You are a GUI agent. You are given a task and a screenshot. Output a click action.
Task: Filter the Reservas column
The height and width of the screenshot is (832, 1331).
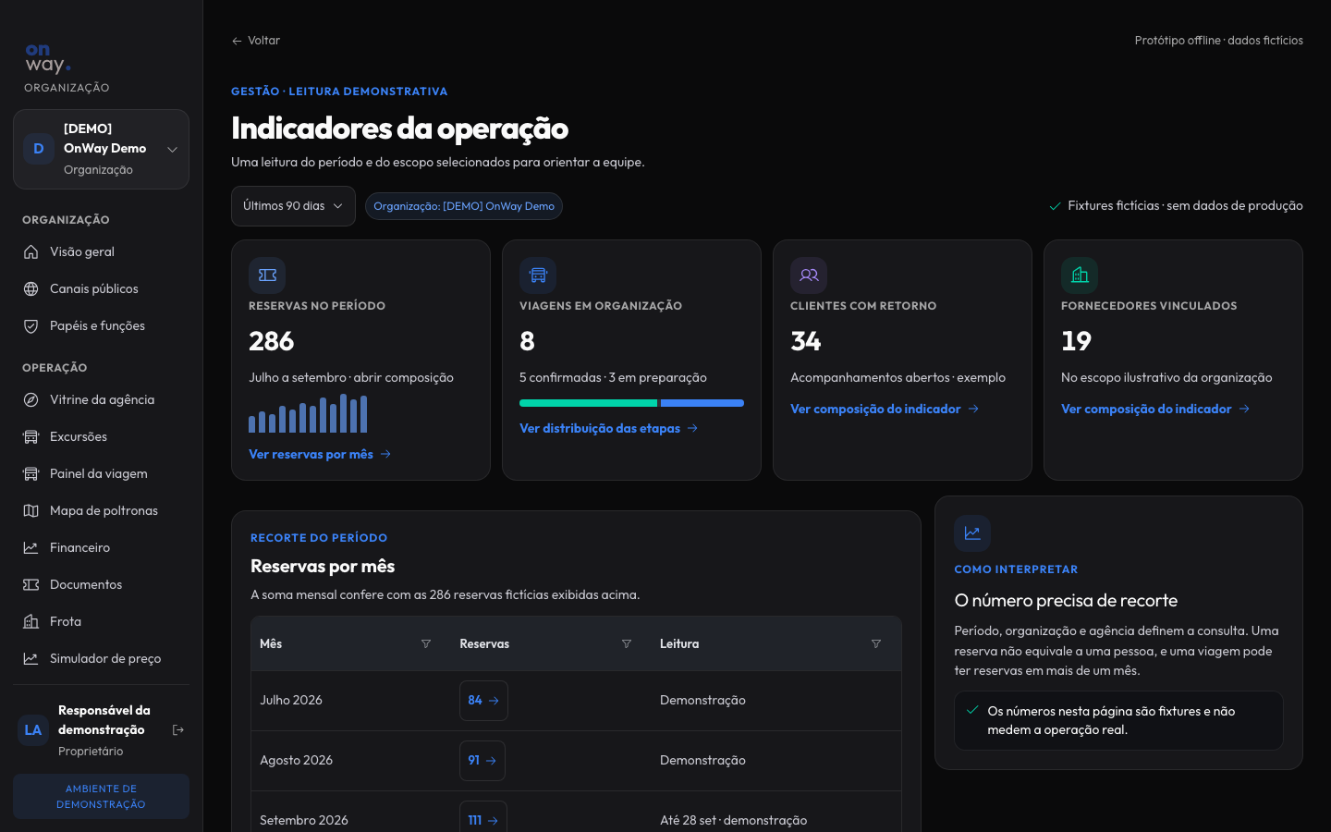tap(627, 643)
